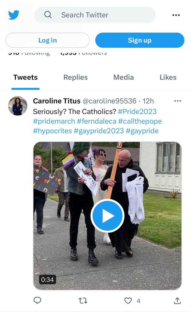Click the search magnifier icon
Viewport: 190px width, 312px height.
click(x=48, y=15)
